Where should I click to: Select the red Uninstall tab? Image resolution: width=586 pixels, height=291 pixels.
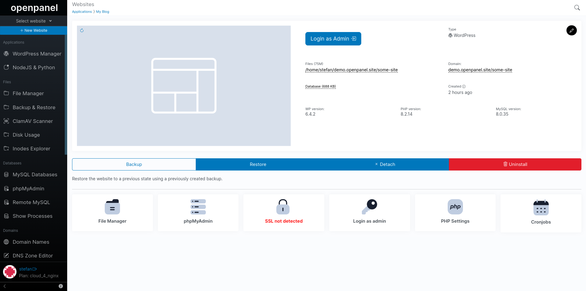tap(515, 164)
